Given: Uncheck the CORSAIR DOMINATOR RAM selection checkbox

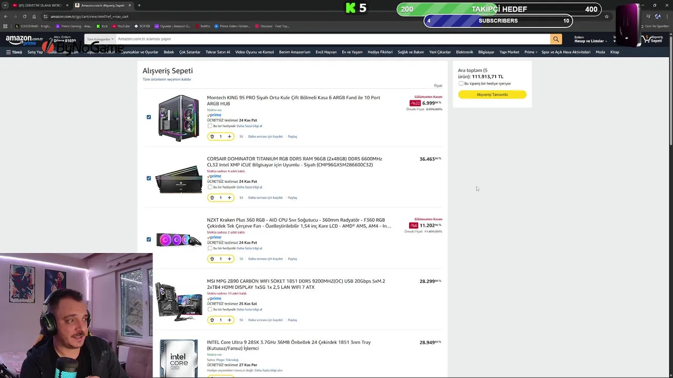Looking at the screenshot, I should click(149, 178).
